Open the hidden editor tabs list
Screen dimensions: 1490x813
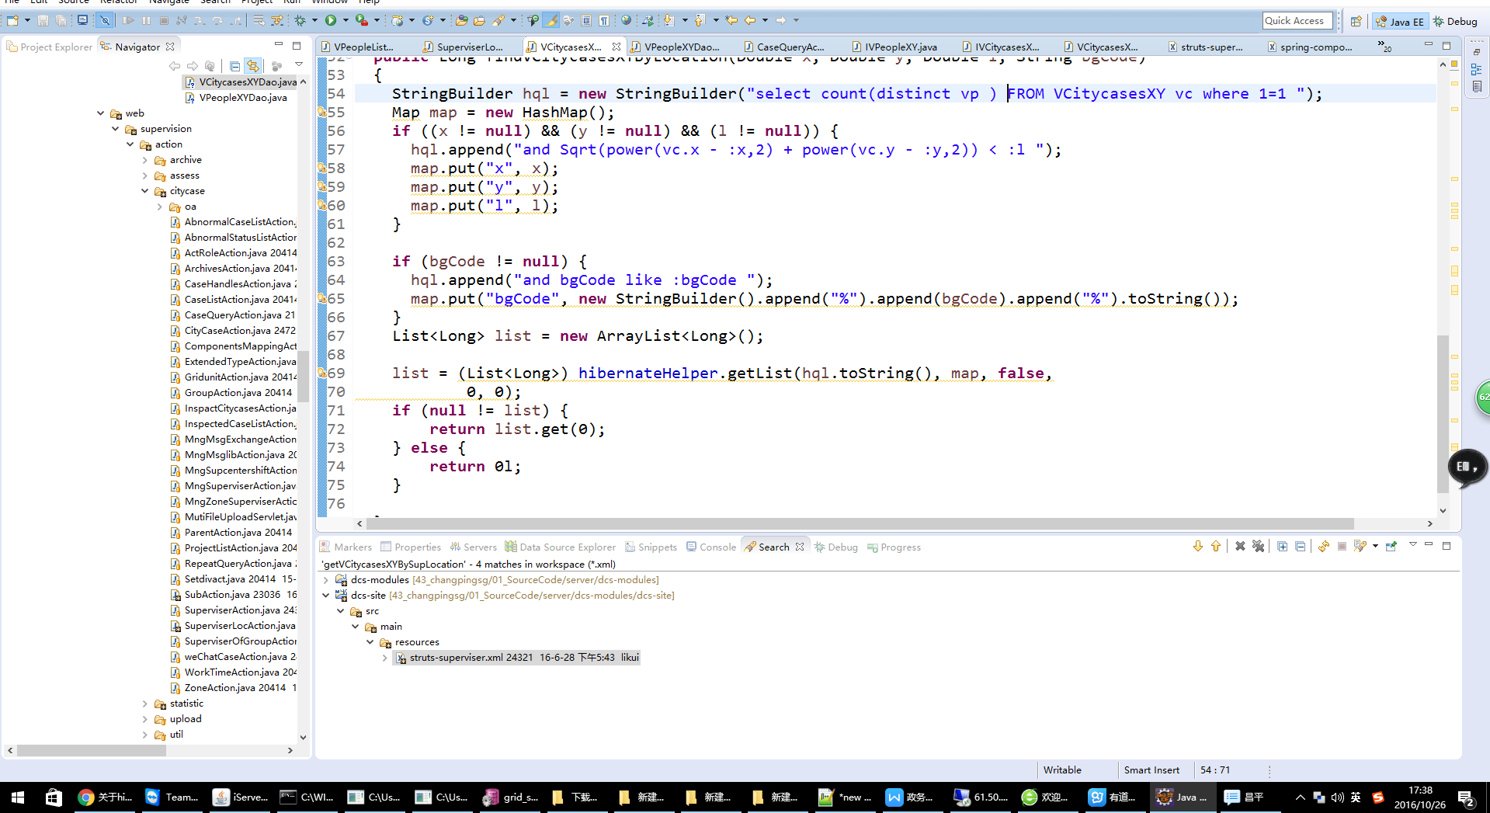click(1384, 47)
